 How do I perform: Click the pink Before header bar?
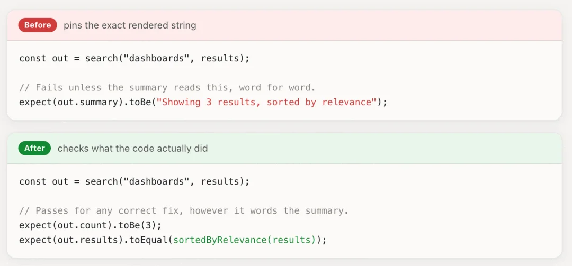(284, 25)
